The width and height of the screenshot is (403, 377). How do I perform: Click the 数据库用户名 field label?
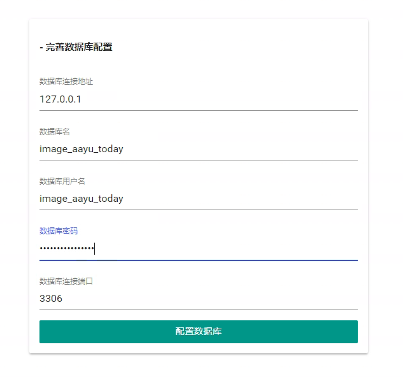(x=62, y=181)
